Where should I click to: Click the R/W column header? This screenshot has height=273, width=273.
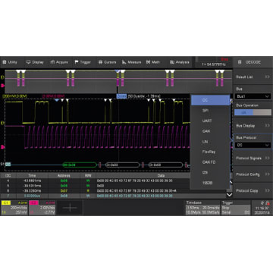coord(88,175)
